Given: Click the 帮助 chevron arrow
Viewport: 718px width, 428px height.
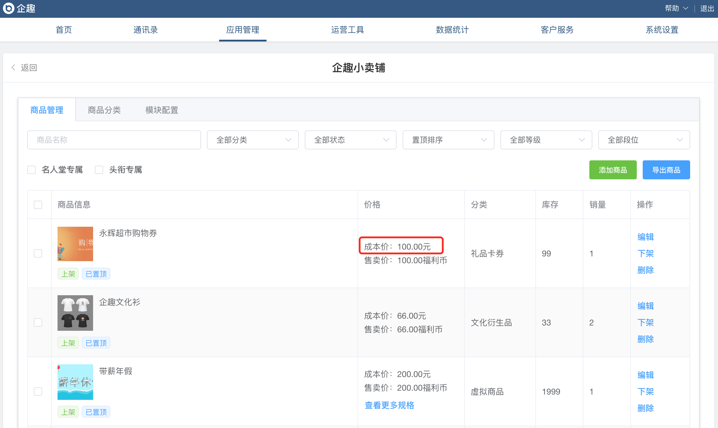Looking at the screenshot, I should (x=685, y=8).
